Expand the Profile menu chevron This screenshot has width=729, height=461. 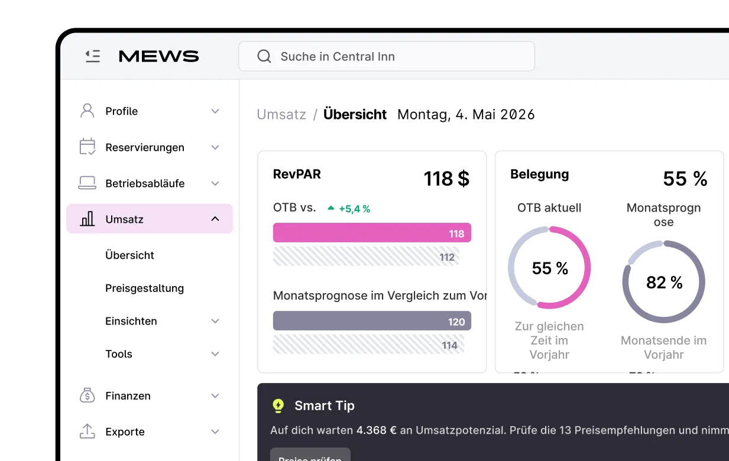[215, 111]
